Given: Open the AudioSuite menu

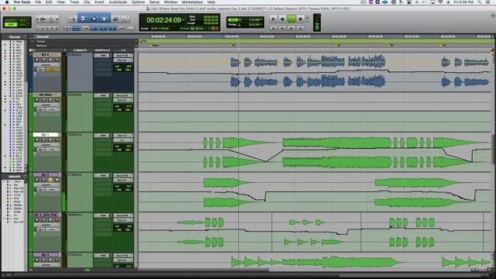Looking at the screenshot, I should pyautogui.click(x=118, y=2).
